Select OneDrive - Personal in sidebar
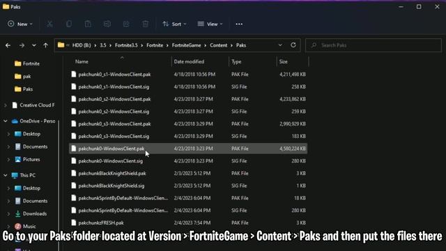Image resolution: width=446 pixels, height=251 pixels. click(x=33, y=121)
